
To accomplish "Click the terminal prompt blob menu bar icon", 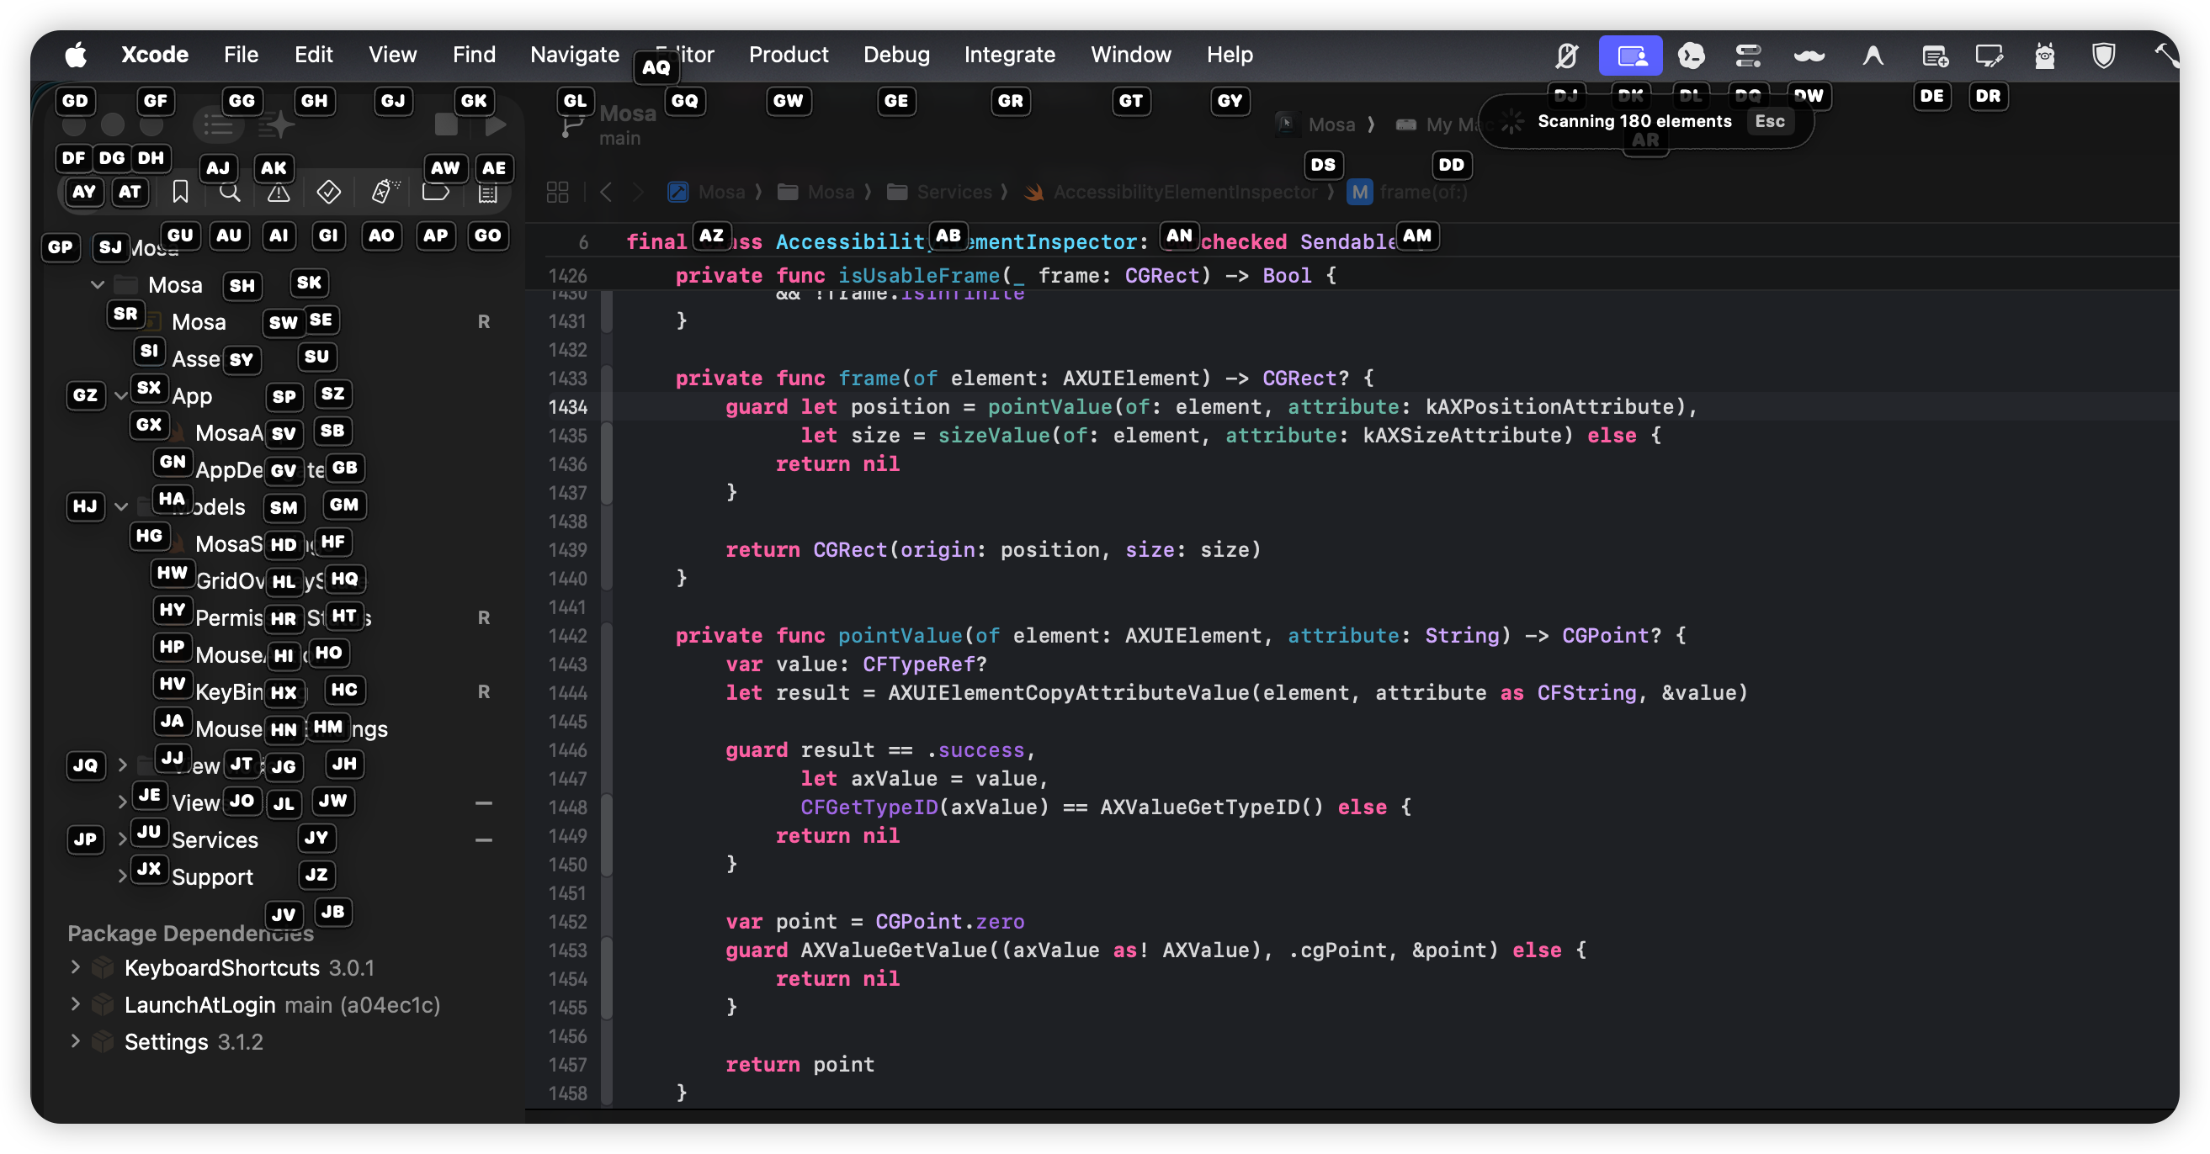I will [x=1691, y=56].
